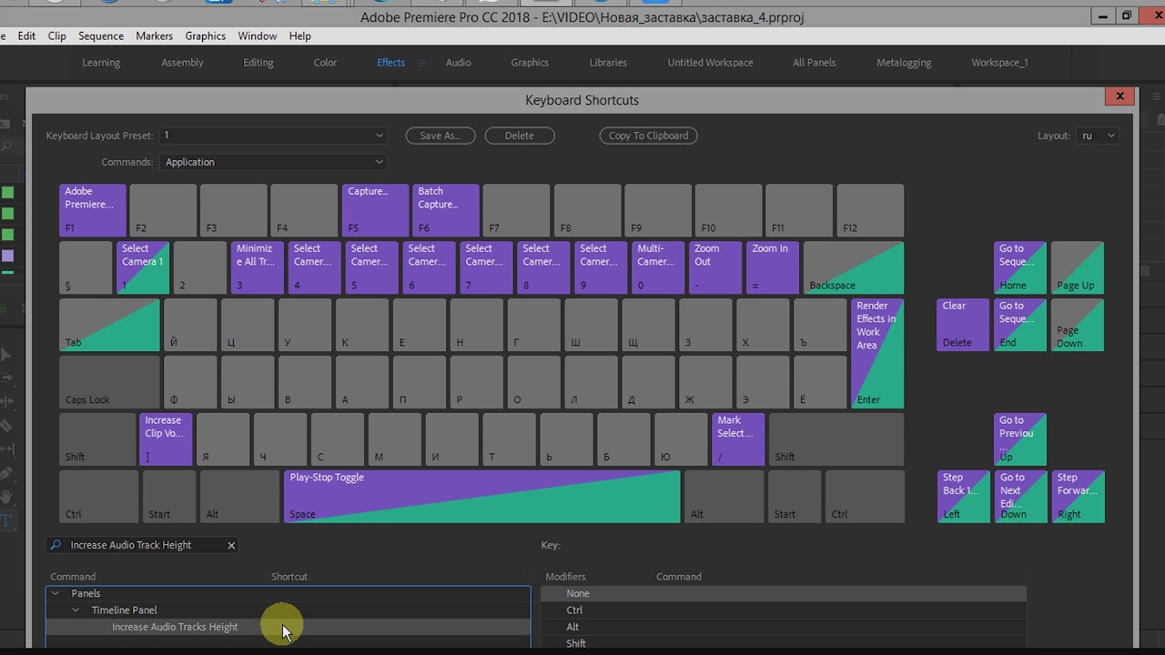Click the Go to Previous Up key

click(x=1020, y=439)
